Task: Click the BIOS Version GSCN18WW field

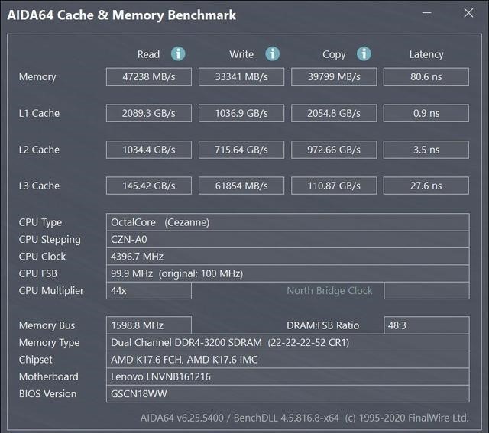Action: (288, 393)
